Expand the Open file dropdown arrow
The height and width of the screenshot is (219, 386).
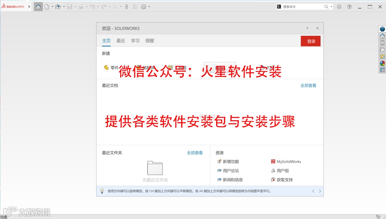click(x=64, y=7)
